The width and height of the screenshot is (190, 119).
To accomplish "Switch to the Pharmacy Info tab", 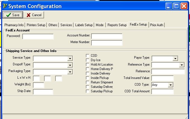I will pos(14,25).
